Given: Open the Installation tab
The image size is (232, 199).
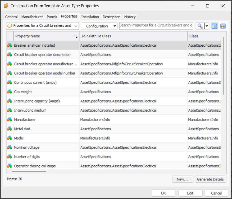Looking at the screenshot, I should click(90, 17).
